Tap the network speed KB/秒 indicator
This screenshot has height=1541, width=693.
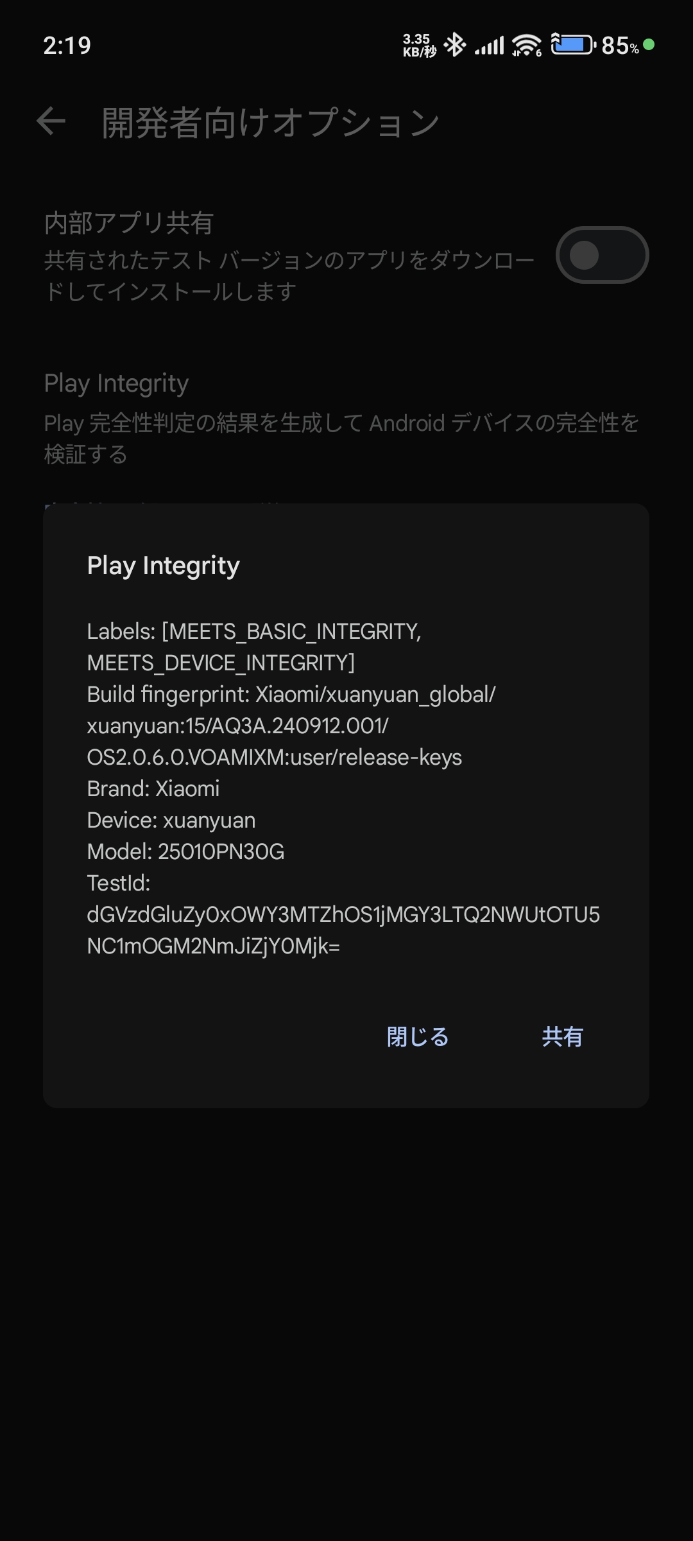[419, 46]
